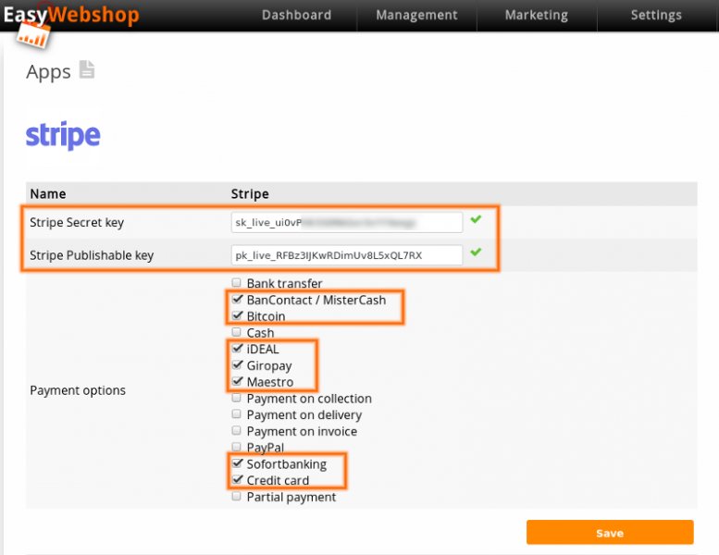Image resolution: width=719 pixels, height=555 pixels.
Task: Toggle the Giropay checkbox
Action: 237,365
